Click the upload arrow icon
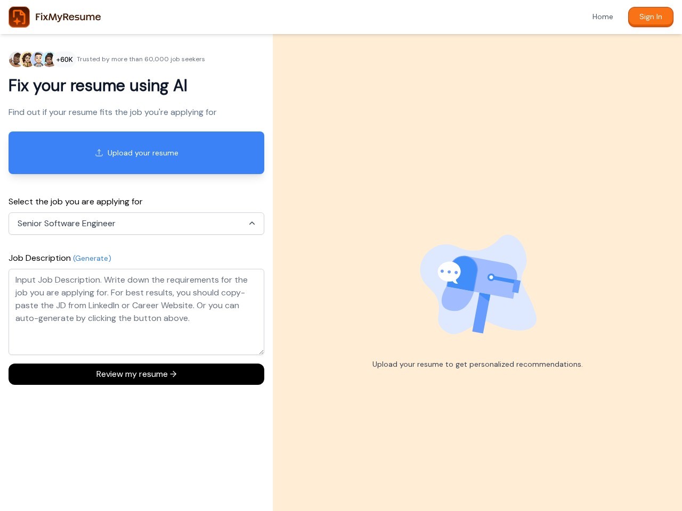Image resolution: width=682 pixels, height=511 pixels. pos(99,153)
